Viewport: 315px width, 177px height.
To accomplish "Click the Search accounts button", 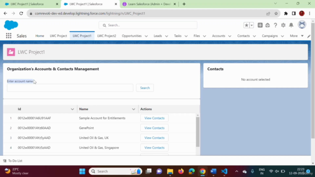I will pyautogui.click(x=145, y=88).
